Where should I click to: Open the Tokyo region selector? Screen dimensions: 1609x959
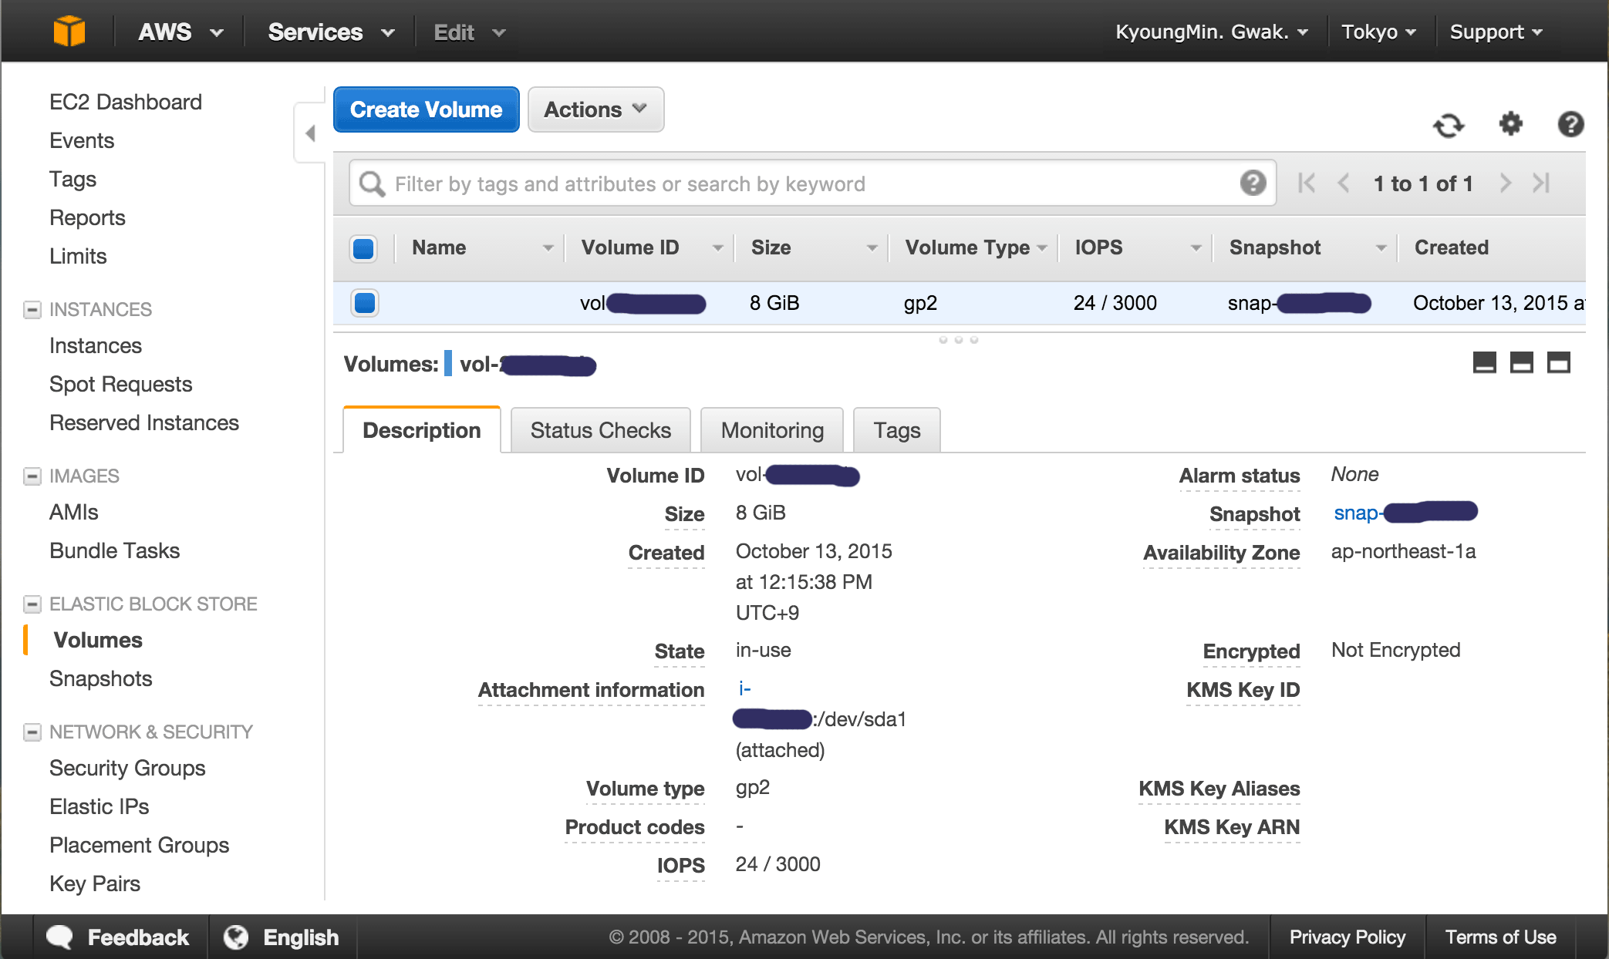coord(1378,32)
